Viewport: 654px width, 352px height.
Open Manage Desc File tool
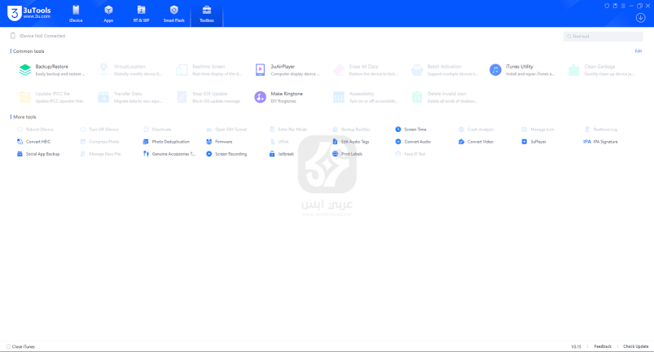(100, 154)
